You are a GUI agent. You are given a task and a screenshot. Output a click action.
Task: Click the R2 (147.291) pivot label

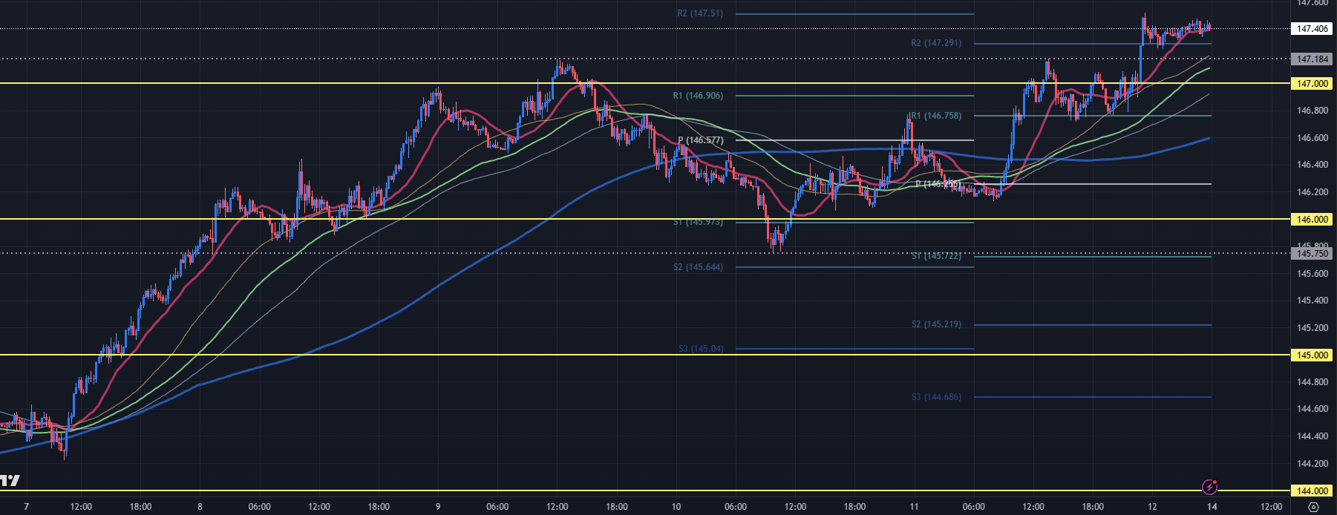[936, 43]
